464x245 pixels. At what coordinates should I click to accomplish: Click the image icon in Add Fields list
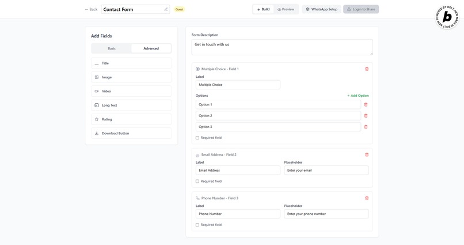click(x=97, y=77)
